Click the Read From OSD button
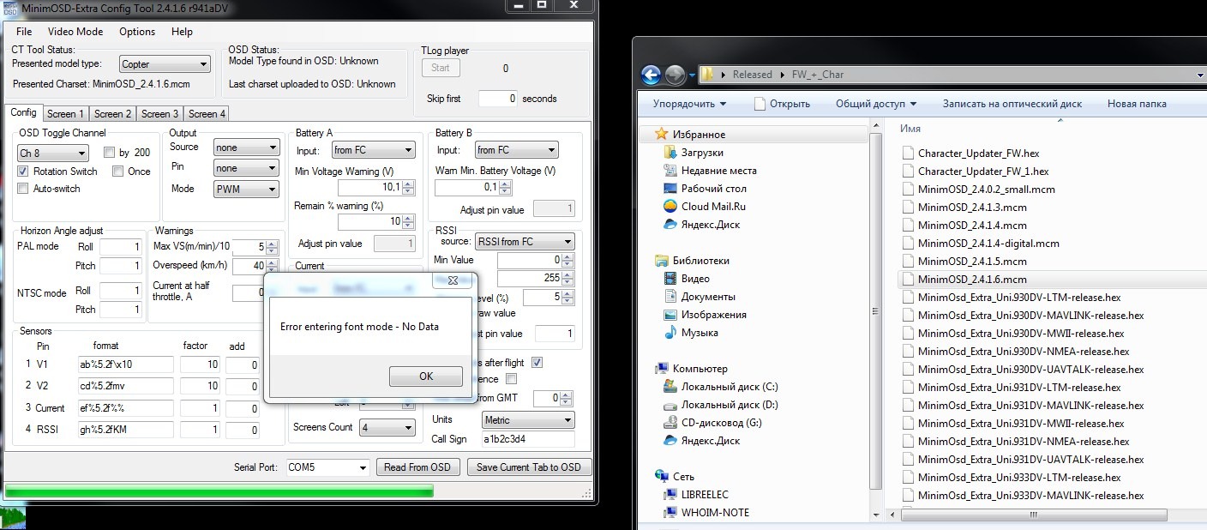Viewport: 1207px width, 530px height. pyautogui.click(x=417, y=467)
